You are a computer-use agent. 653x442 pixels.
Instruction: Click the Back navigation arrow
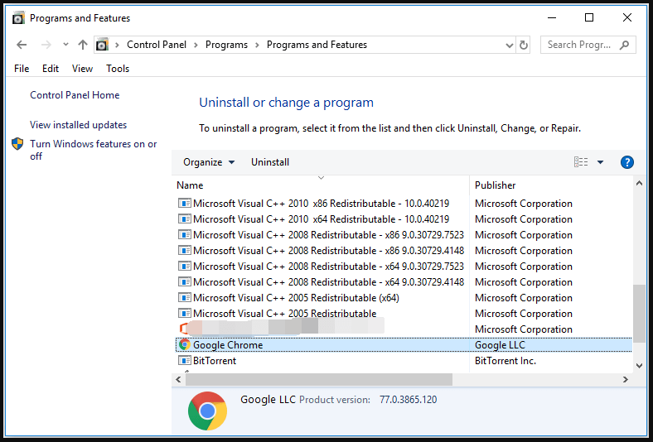pyautogui.click(x=22, y=45)
